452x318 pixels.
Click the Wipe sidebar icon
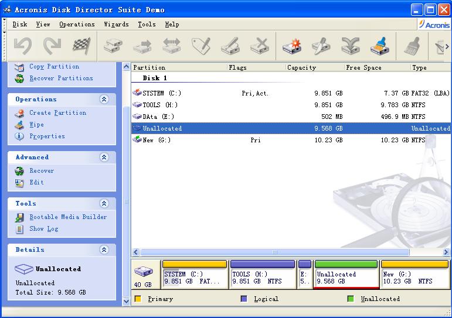pos(19,125)
